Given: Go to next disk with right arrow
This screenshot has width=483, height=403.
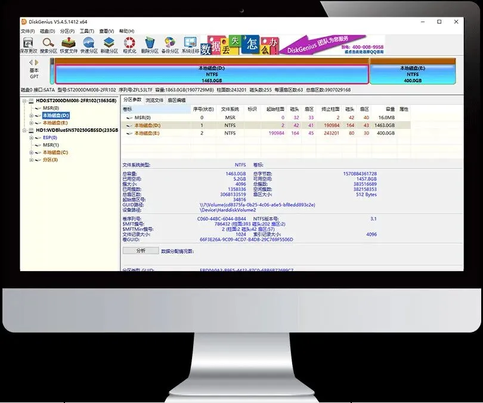Looking at the screenshot, I should [36, 62].
